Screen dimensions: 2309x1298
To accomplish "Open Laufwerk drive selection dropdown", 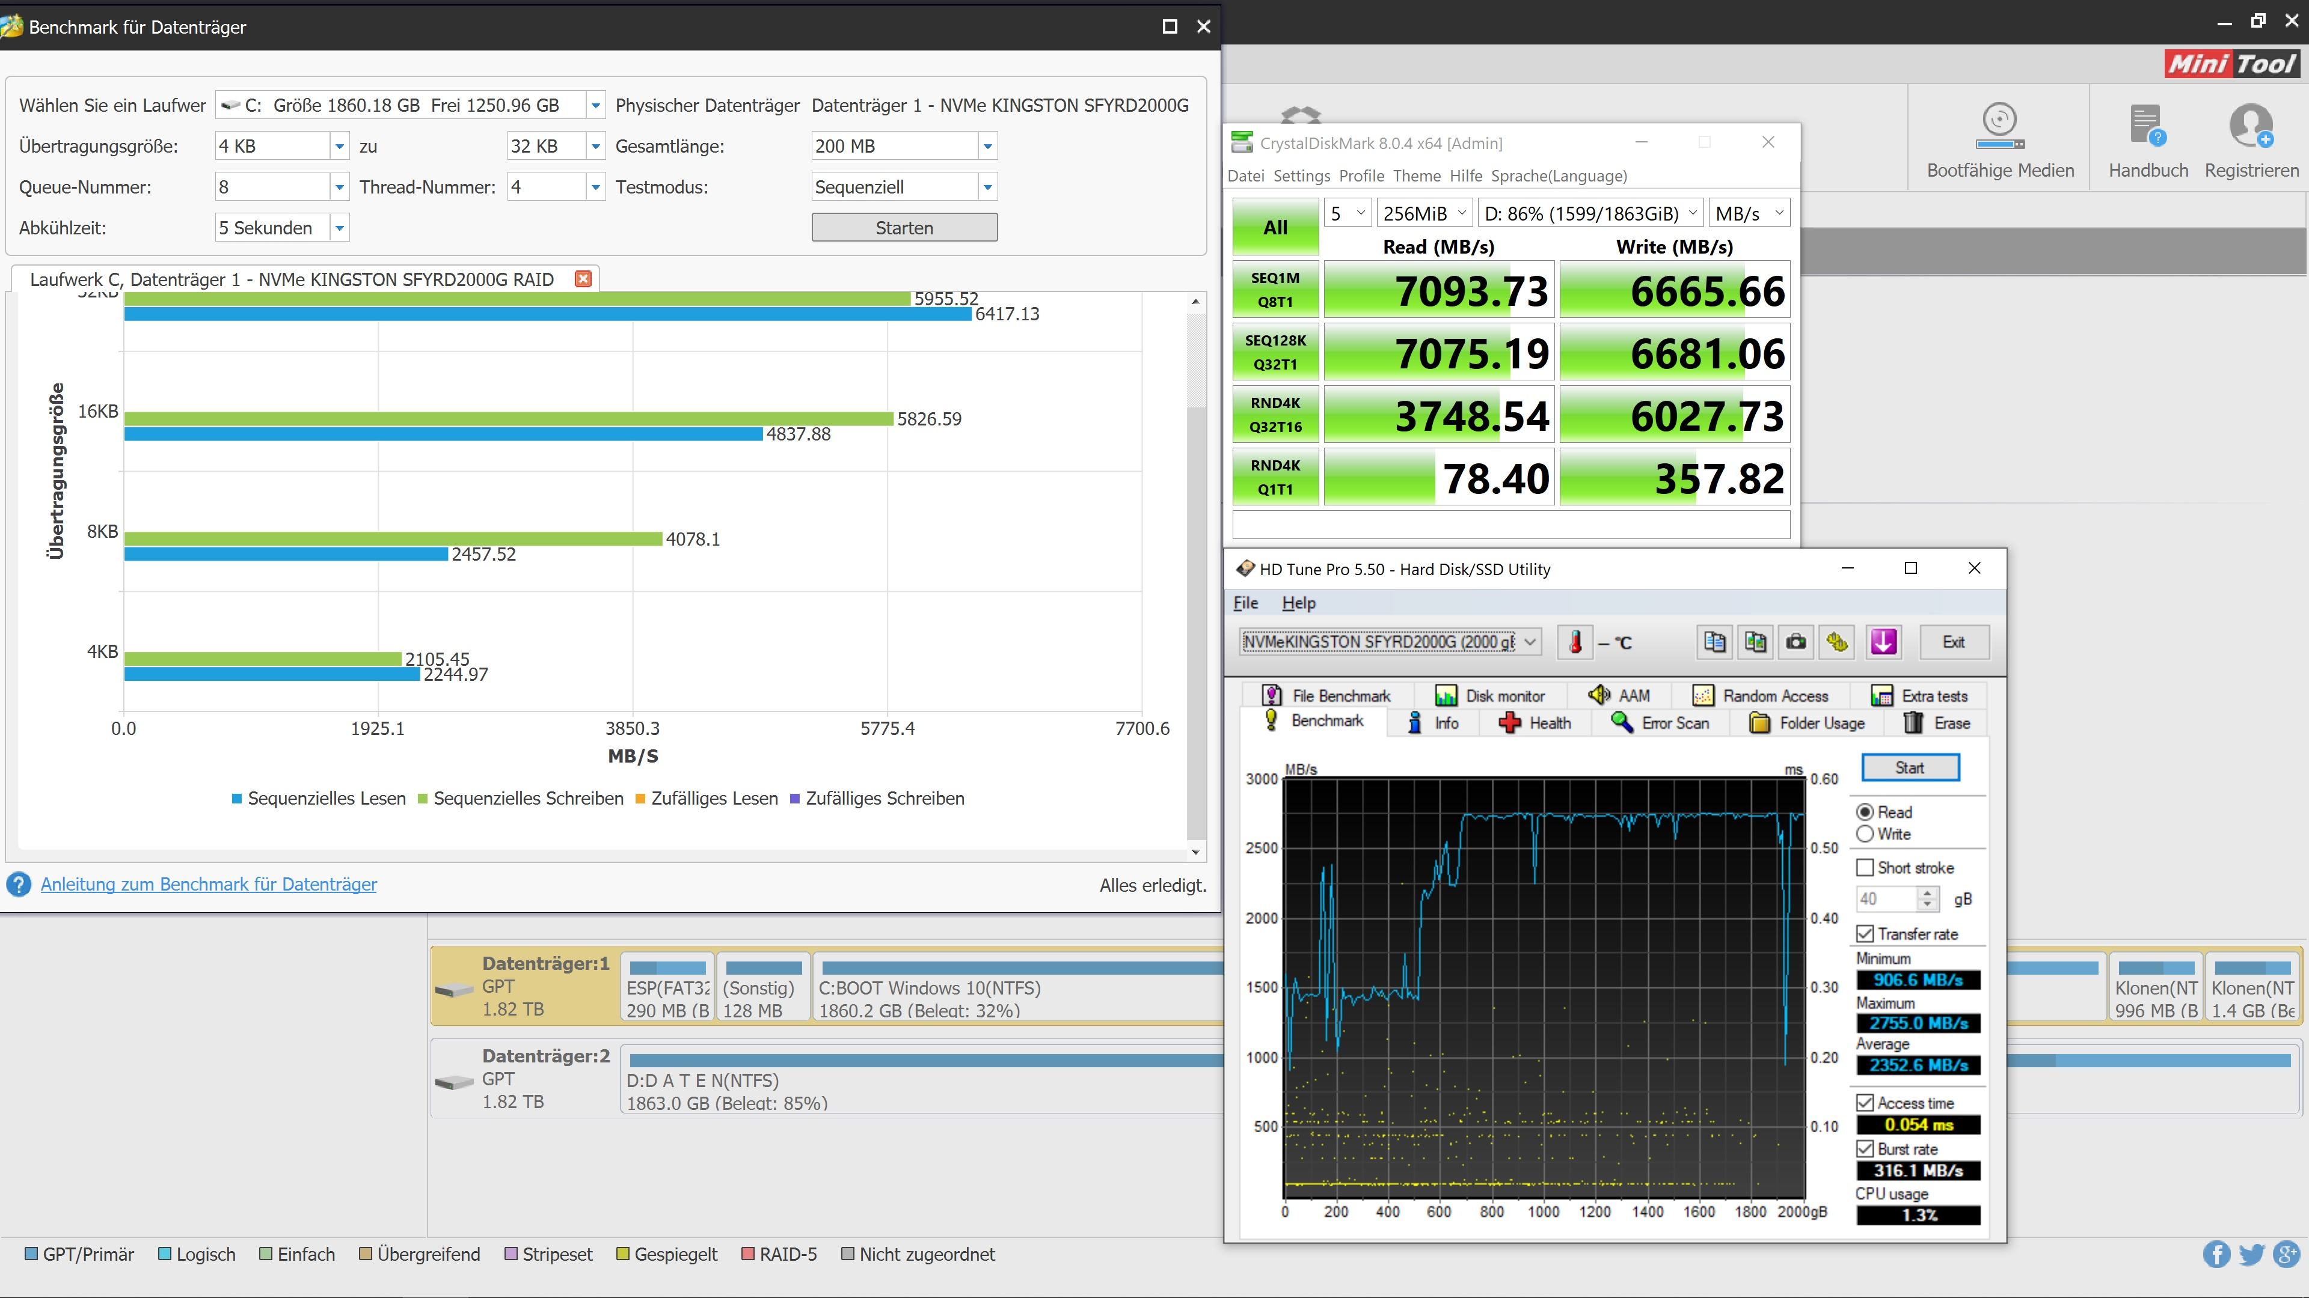I will click(595, 105).
